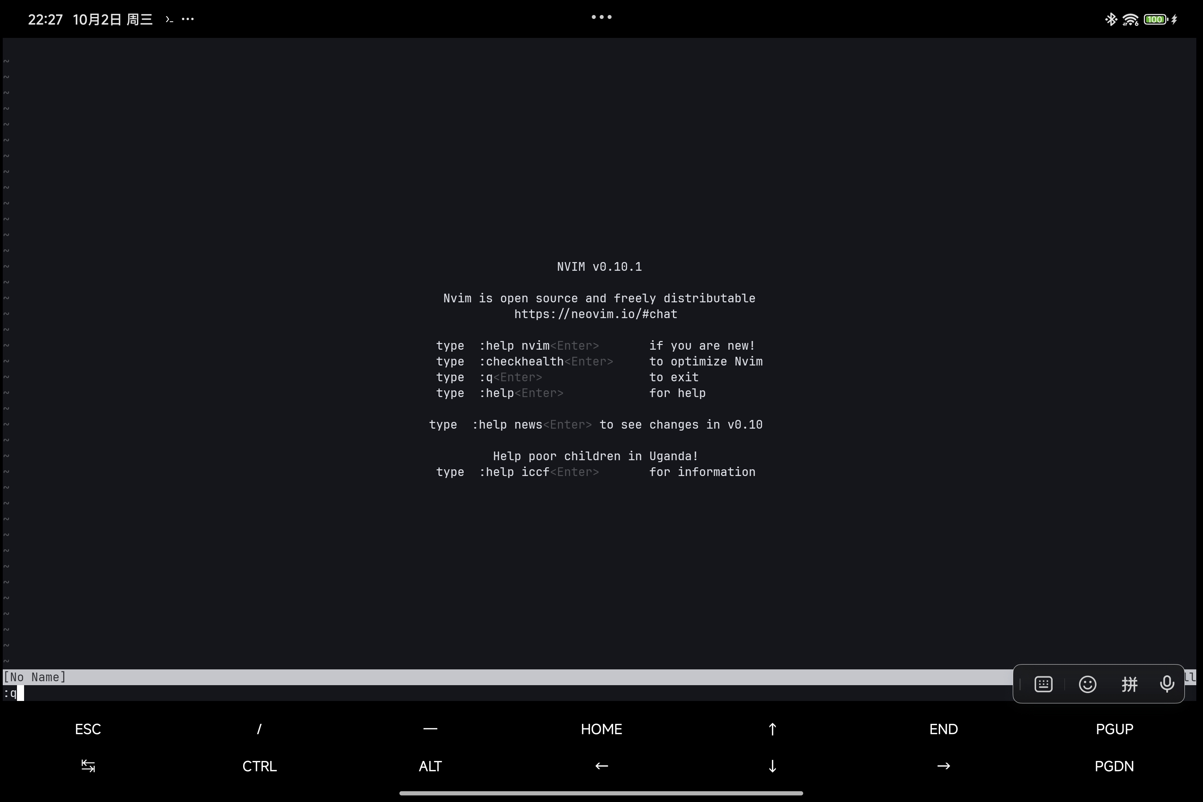Open the keyboard icon in floating toolbar
This screenshot has width=1203, height=802.
click(1044, 684)
